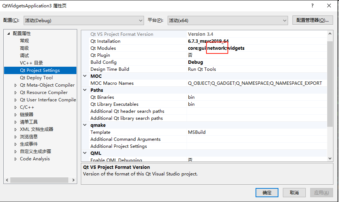Select VC++ 目录 in the tree
The height and width of the screenshot is (202, 339).
31,63
